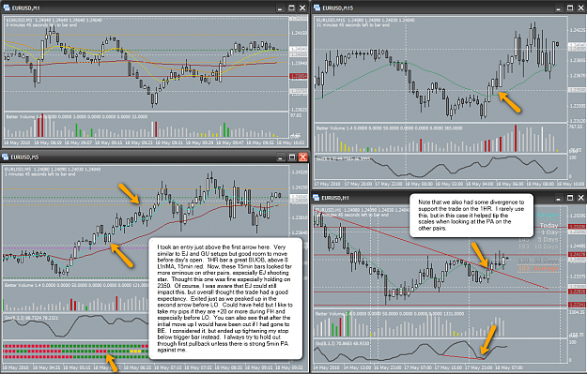Screen dimensions: 587x374
Task: Close the EURUSD,M1 chart window
Action: (x=302, y=7)
